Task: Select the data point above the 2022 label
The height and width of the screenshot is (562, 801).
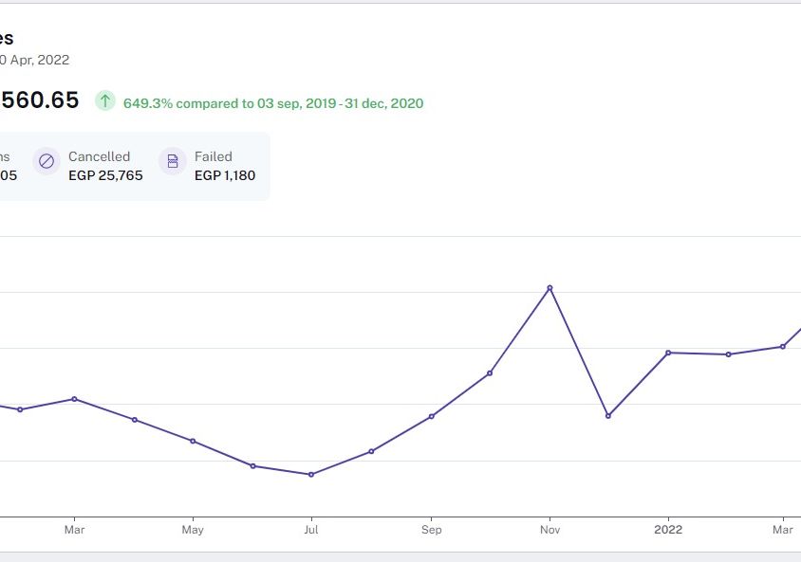Action: pyautogui.click(x=669, y=353)
